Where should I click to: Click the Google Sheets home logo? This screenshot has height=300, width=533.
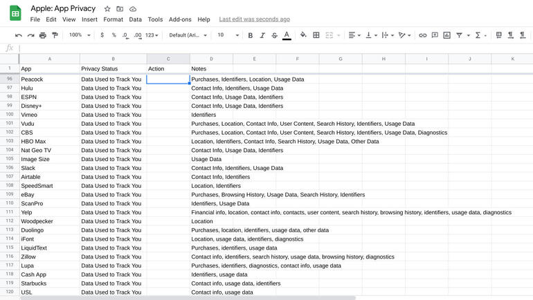[15, 13]
